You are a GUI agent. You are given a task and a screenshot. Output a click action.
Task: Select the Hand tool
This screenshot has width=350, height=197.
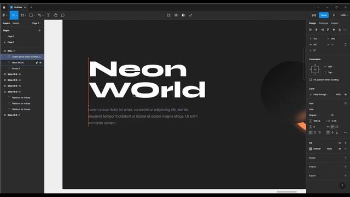click(x=56, y=15)
